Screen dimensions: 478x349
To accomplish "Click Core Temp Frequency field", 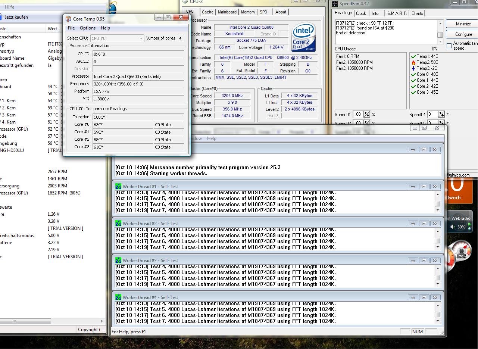I will pos(138,84).
